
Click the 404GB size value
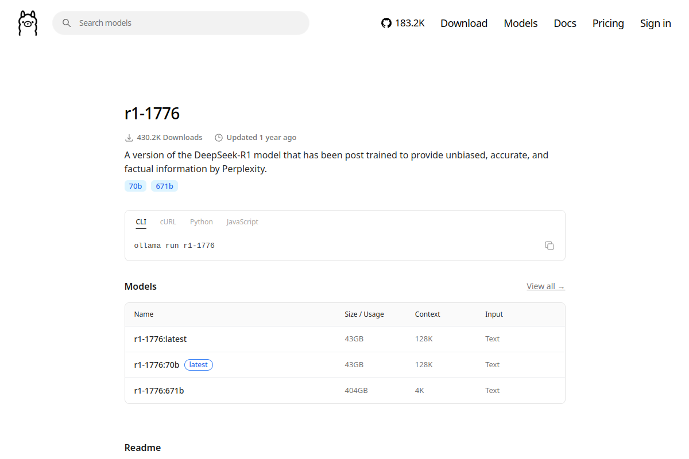click(x=357, y=391)
